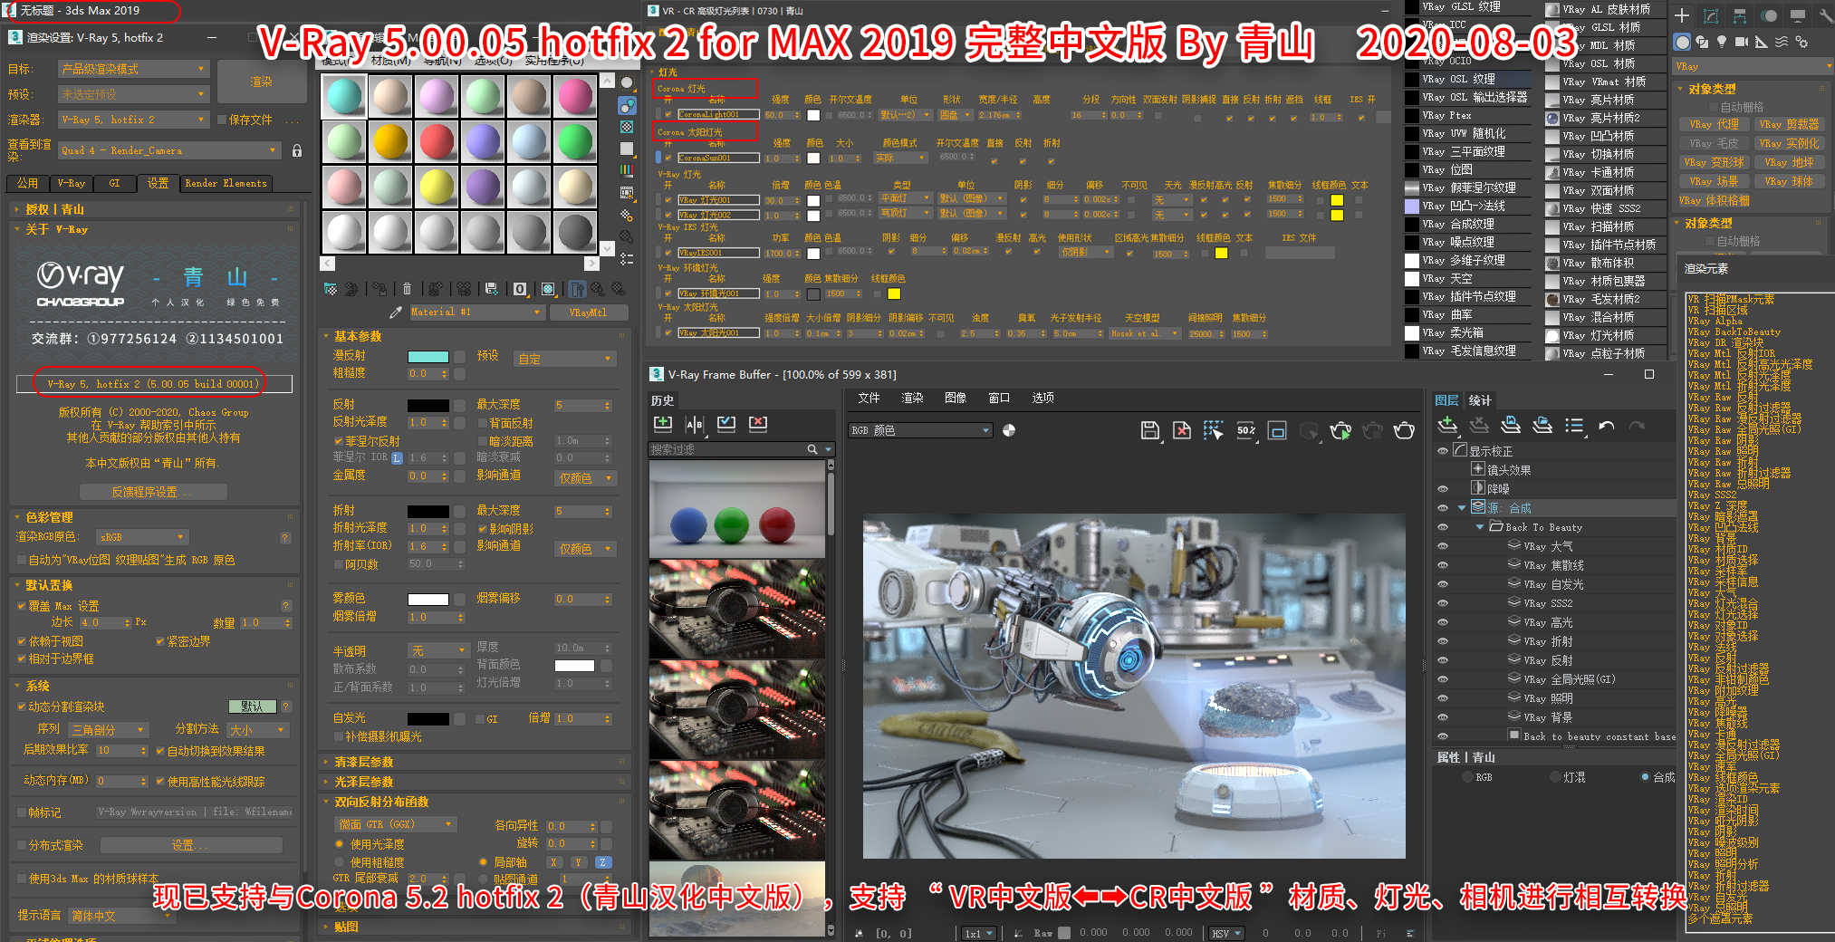Open 图像 menu in V-Ray Frame Buffer
This screenshot has width=1835, height=942.
(956, 398)
